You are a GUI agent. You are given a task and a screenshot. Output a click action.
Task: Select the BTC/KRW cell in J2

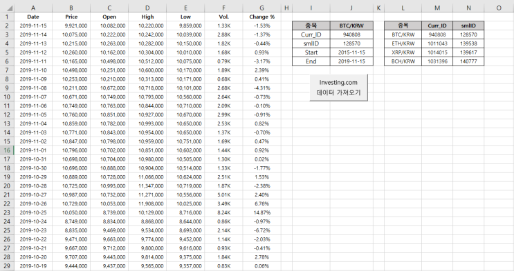click(x=351, y=26)
